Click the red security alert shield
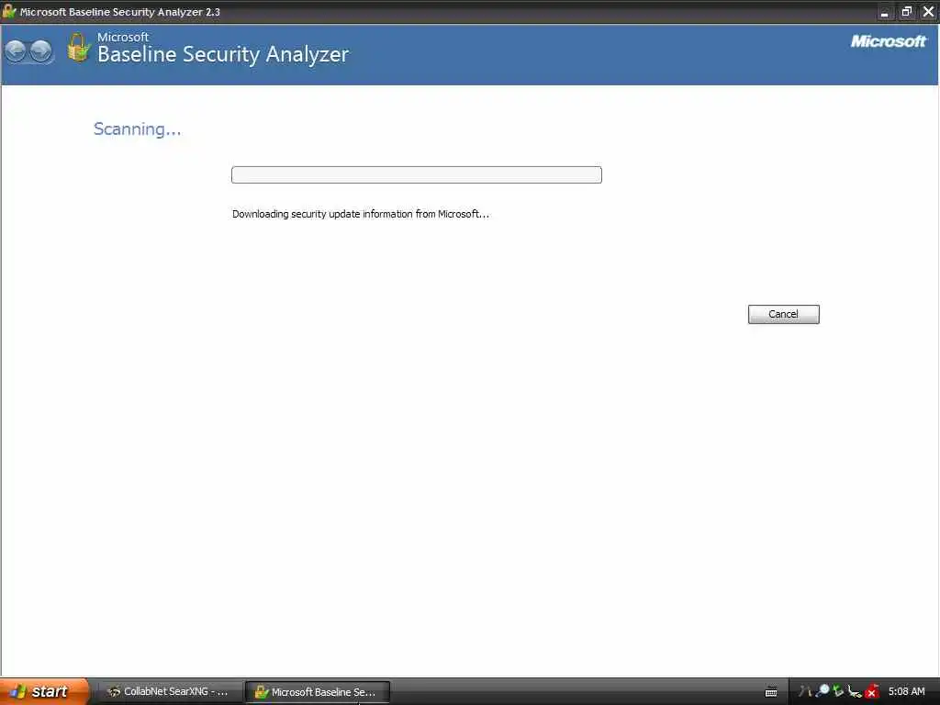Viewport: 940px width, 705px height. click(x=872, y=692)
